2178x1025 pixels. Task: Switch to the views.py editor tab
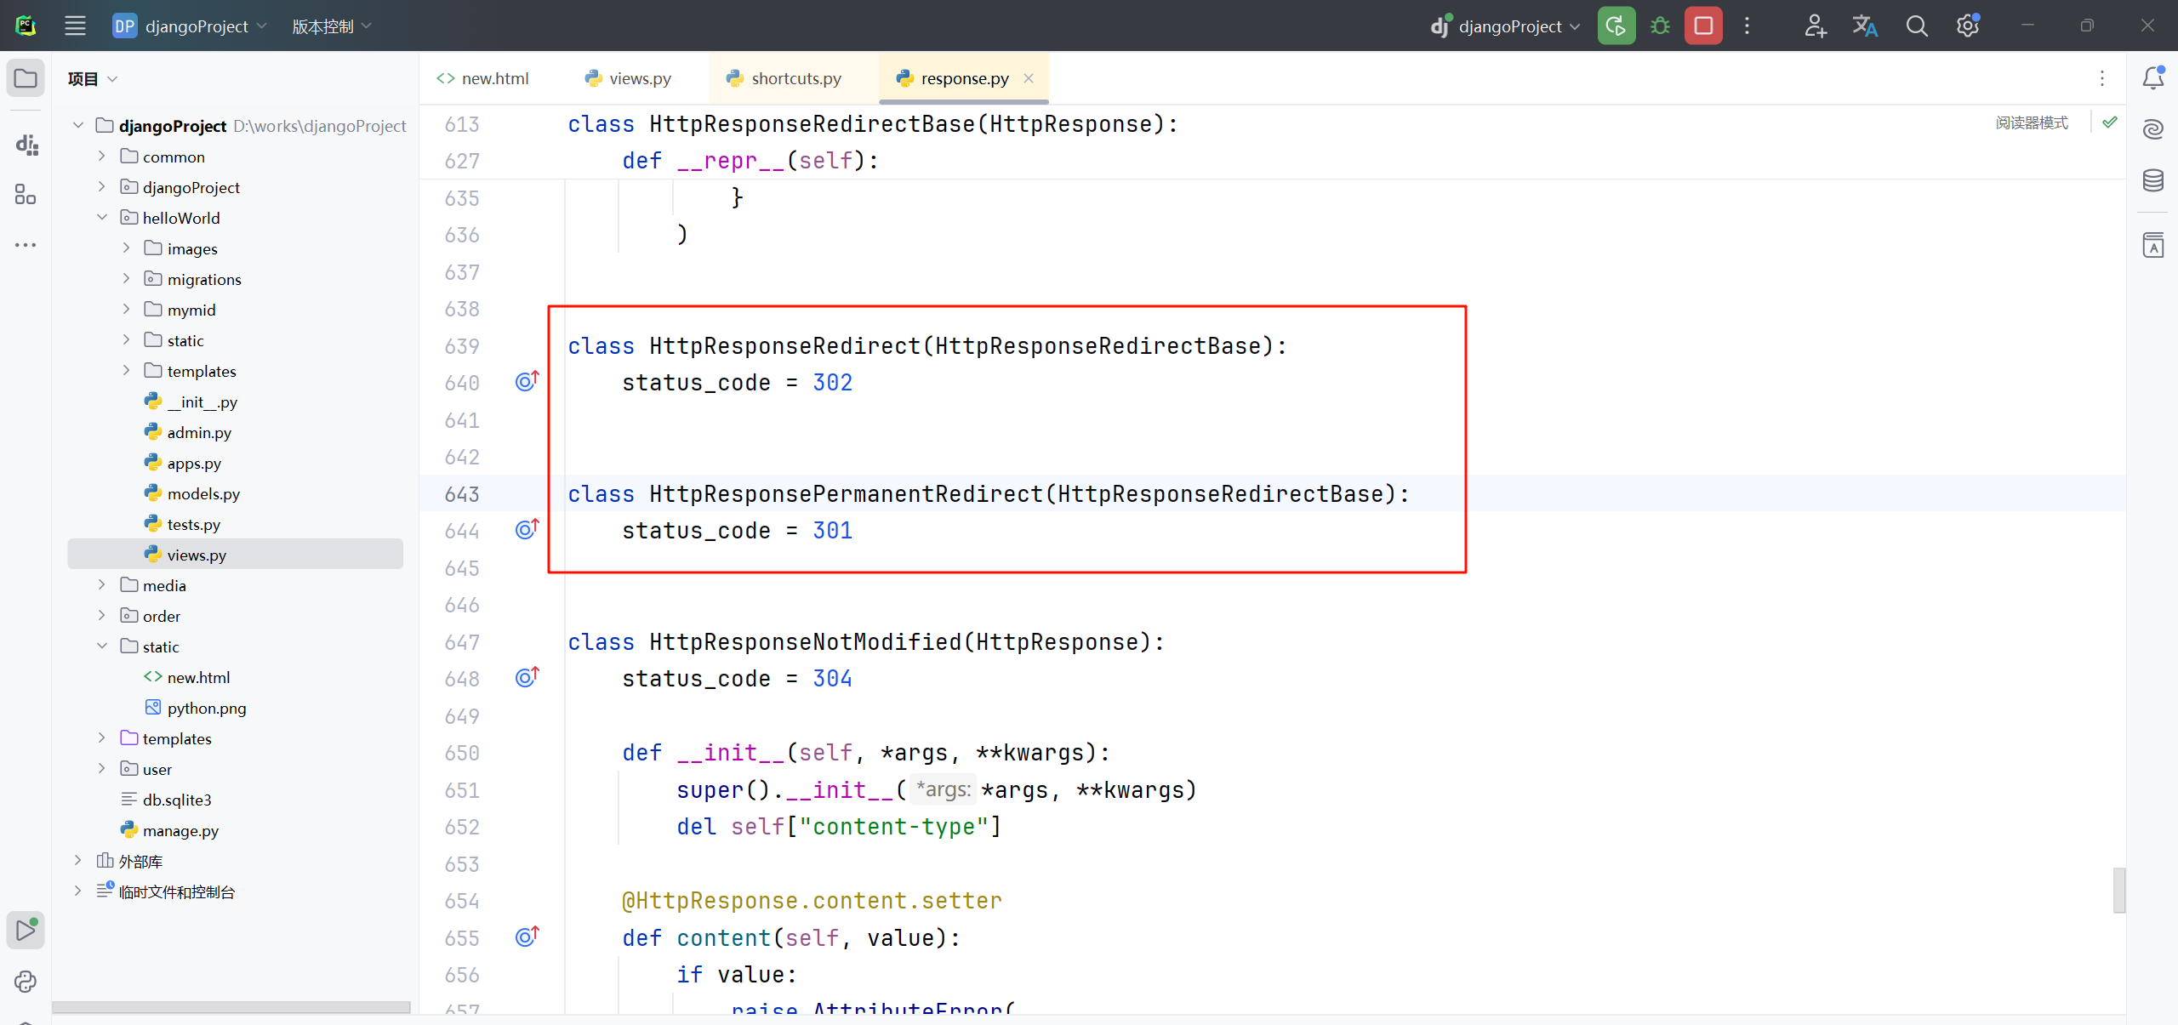pos(628,78)
